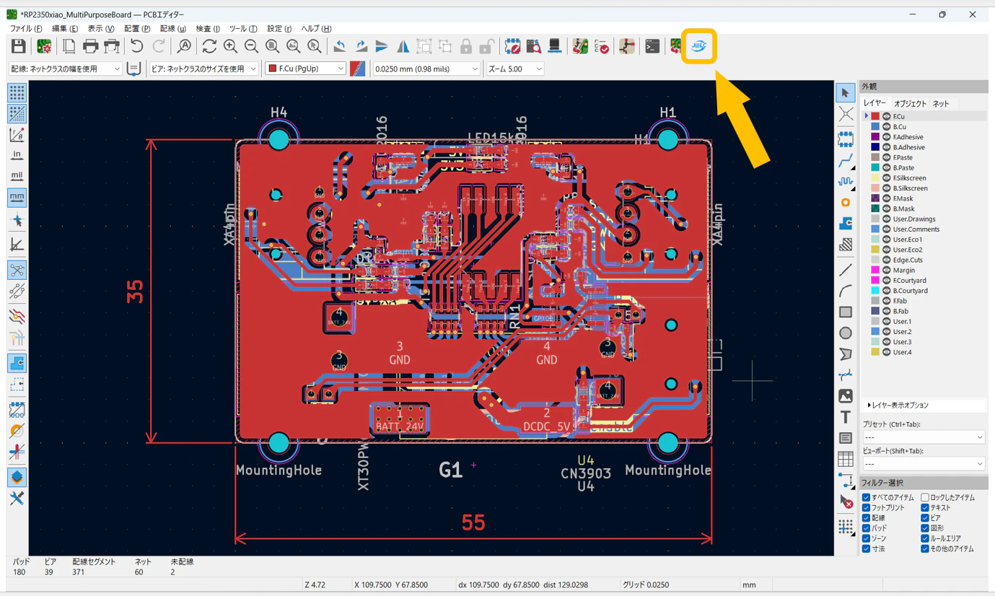The image size is (995, 596).
Task: Select the Add Filled Zone tool
Action: (846, 224)
